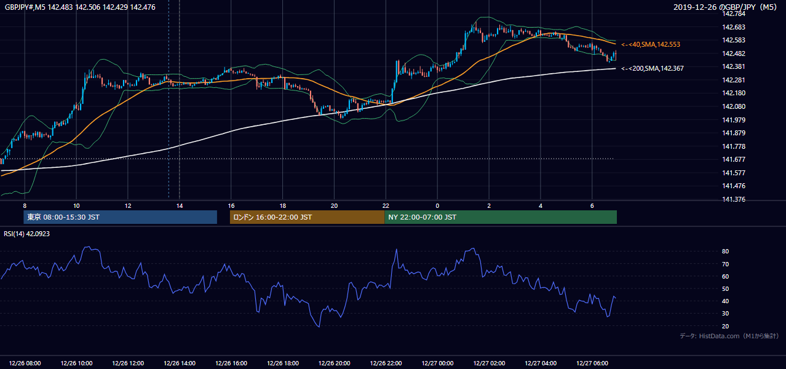Click the 12/27 06:00 bottom time label
786x369 pixels.
[x=592, y=363]
